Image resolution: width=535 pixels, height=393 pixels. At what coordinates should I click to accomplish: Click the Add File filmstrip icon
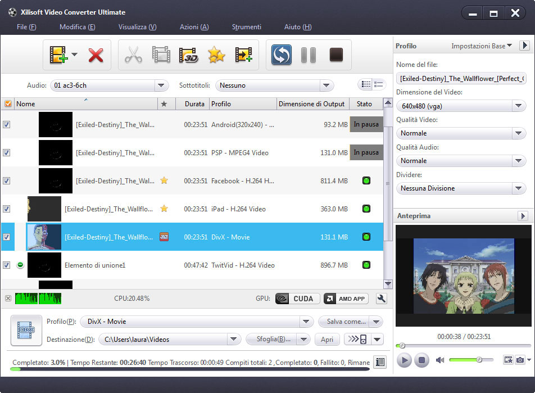point(58,55)
